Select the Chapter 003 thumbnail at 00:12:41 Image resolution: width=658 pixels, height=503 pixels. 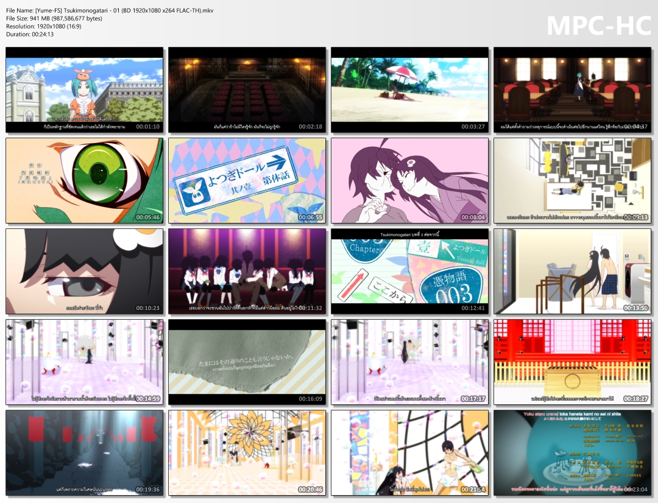point(409,272)
